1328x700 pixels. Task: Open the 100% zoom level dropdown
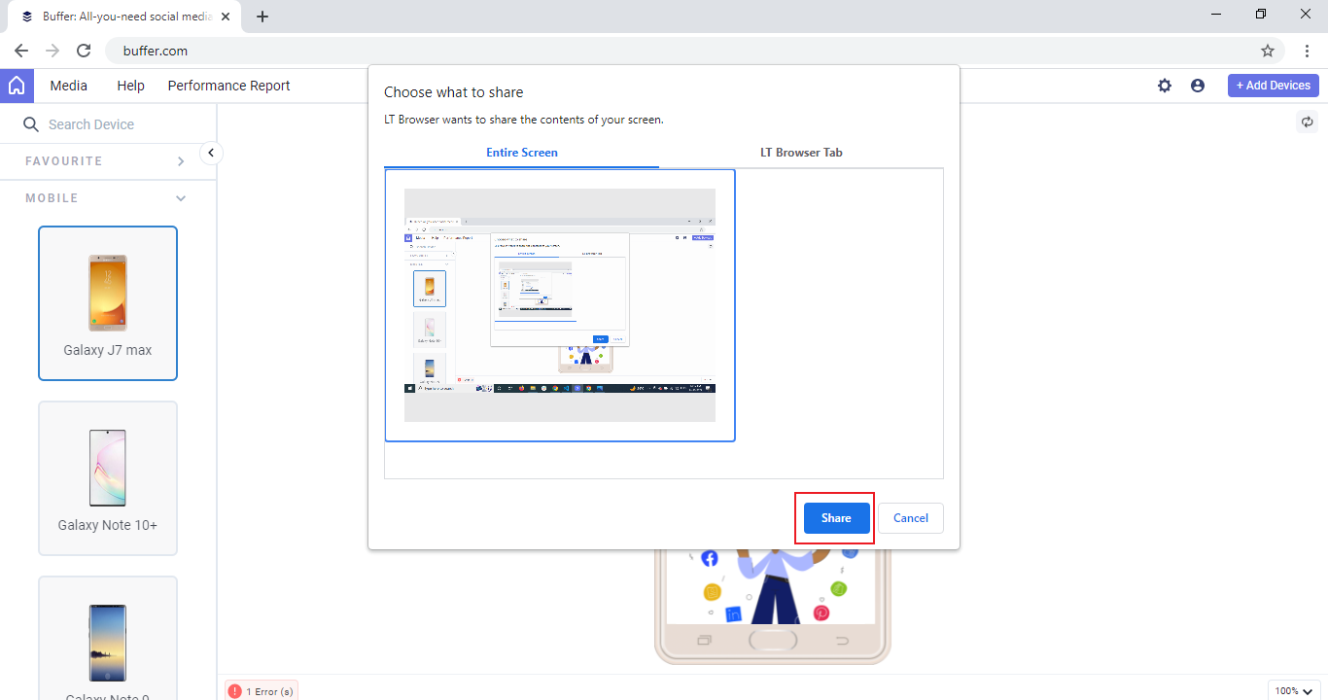click(1295, 690)
